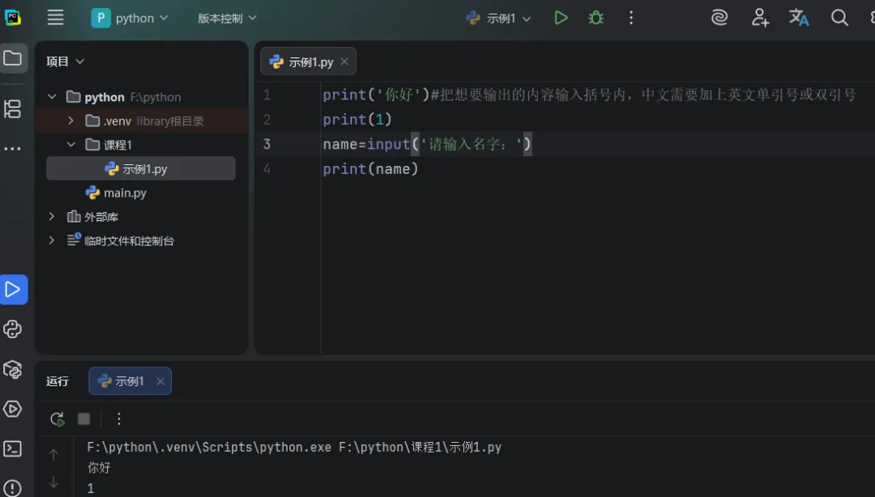Click the name=input line of code

428,144
